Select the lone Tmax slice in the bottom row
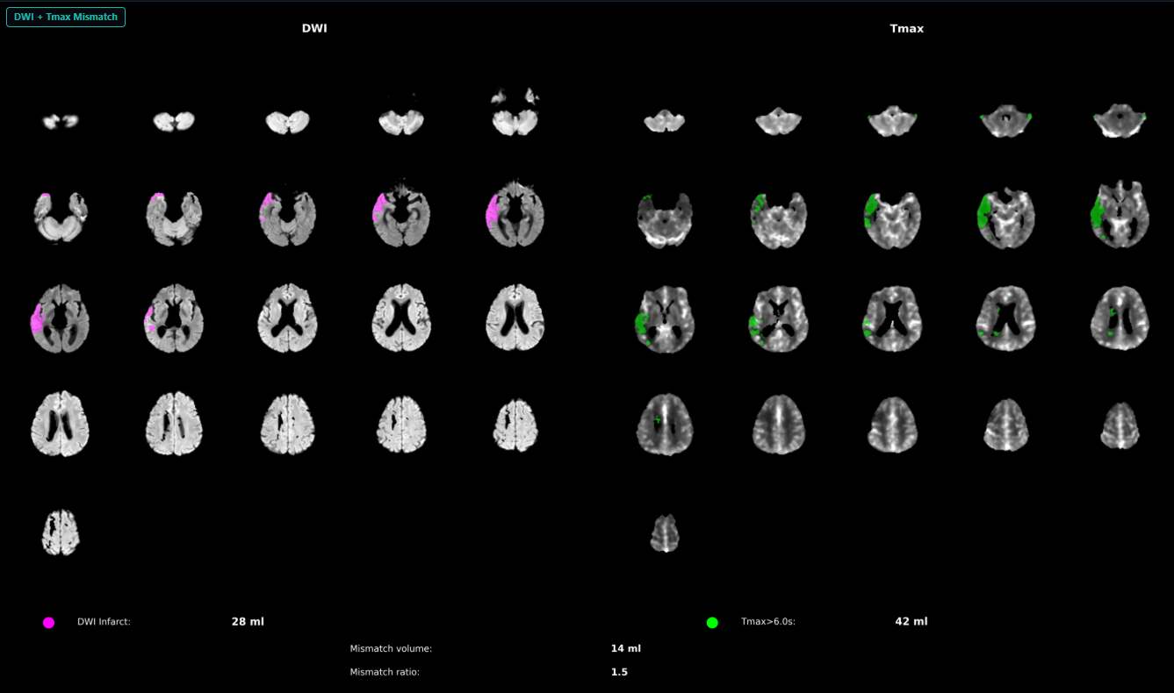 click(665, 532)
